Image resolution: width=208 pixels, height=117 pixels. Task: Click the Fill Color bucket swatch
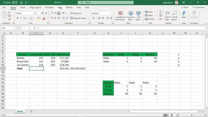click(38, 18)
